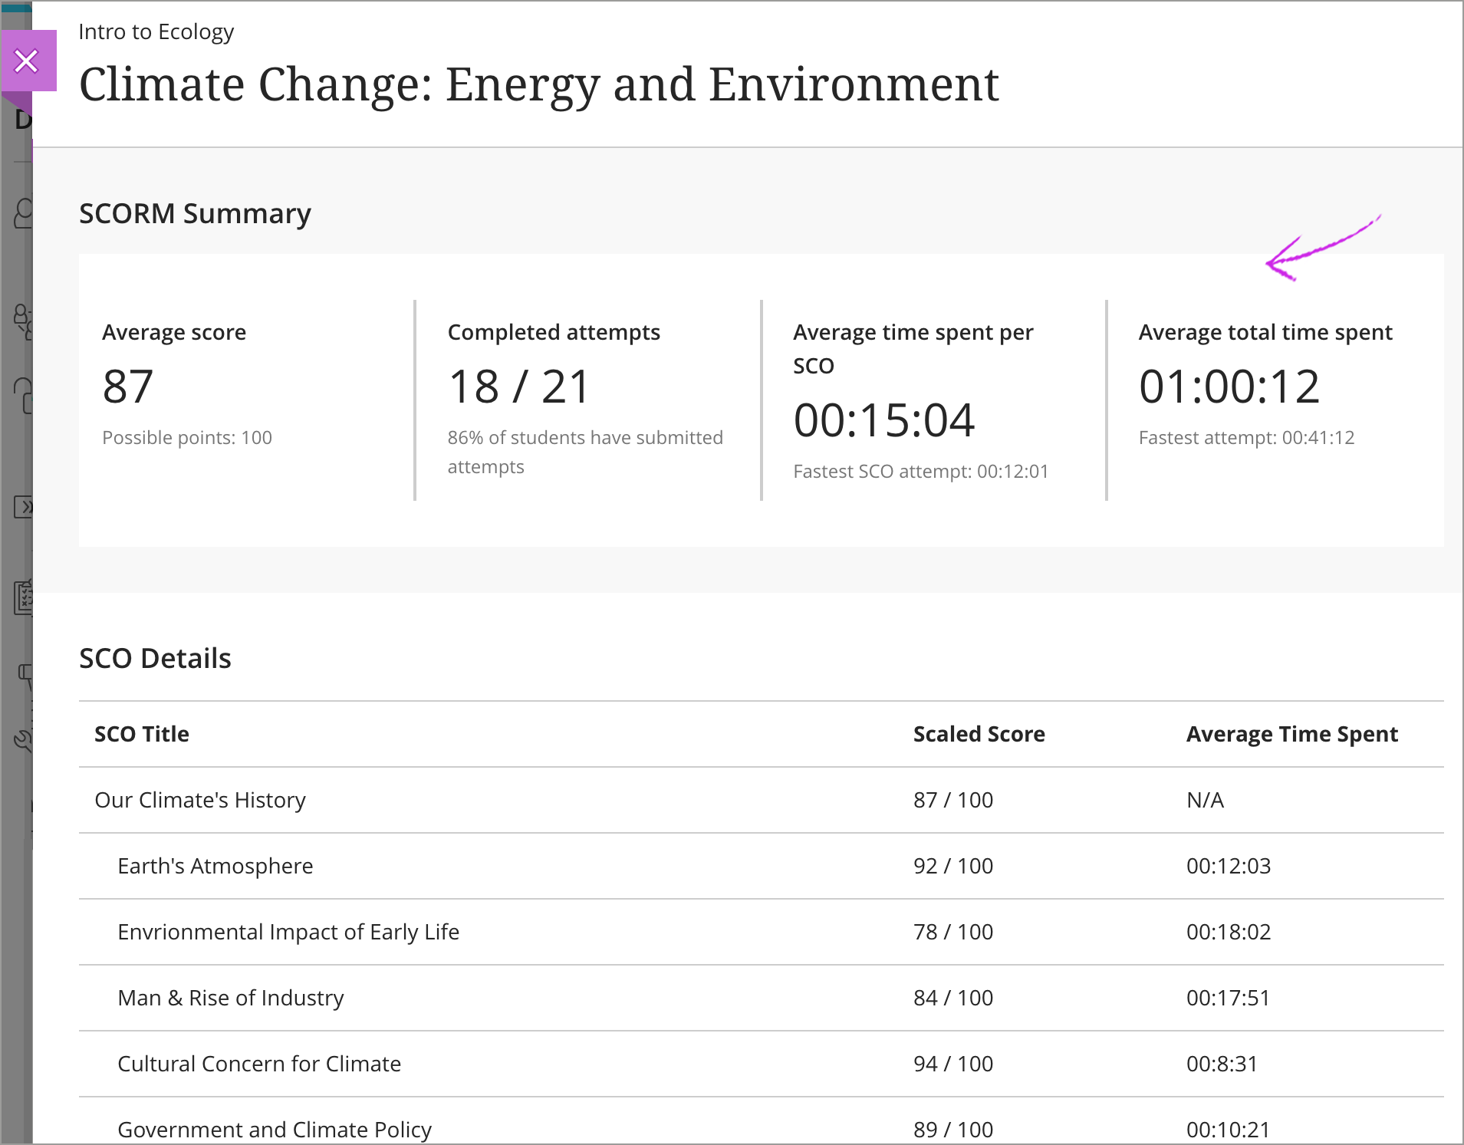Close the SCORM summary panel
The image size is (1464, 1145).
tap(27, 61)
